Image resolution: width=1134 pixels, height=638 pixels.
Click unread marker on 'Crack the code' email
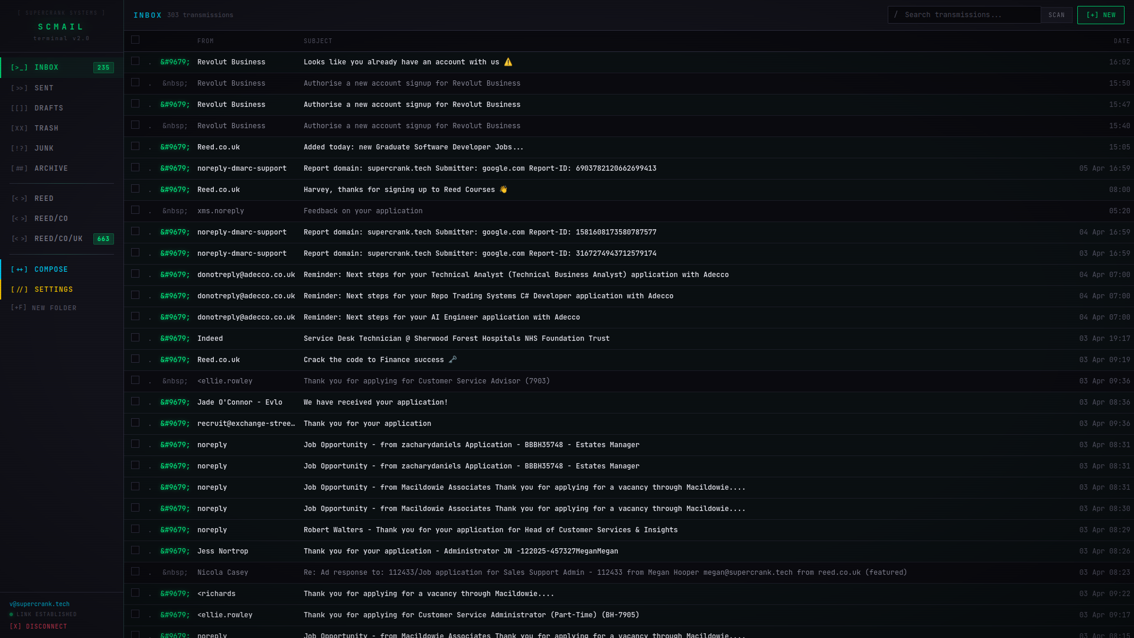click(175, 360)
